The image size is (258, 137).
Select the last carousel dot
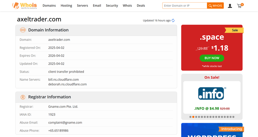[233, 117]
